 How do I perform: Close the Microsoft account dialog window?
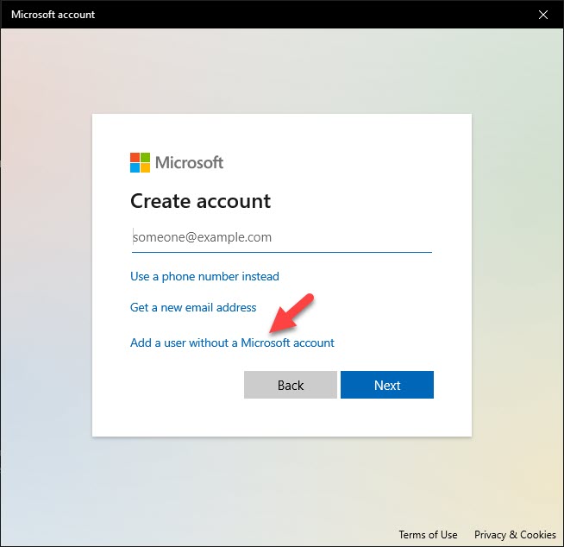click(543, 15)
